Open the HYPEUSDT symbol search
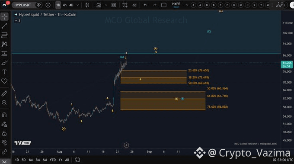The image size is (294, 164). click(22, 5)
